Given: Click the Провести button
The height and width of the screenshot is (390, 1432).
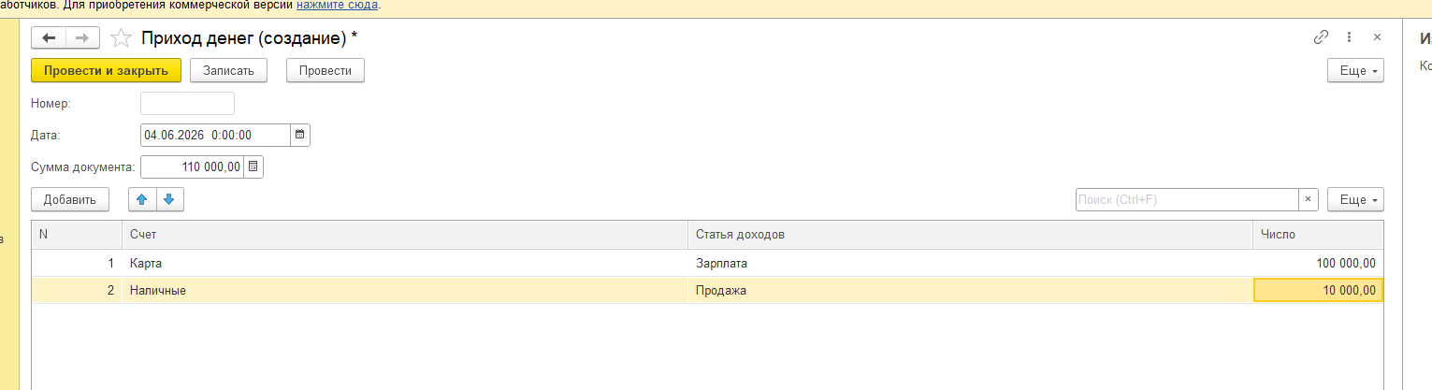Looking at the screenshot, I should point(325,71).
